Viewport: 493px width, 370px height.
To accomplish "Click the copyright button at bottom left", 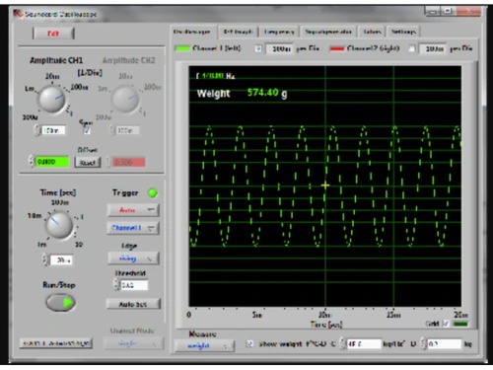I will 56,343.
